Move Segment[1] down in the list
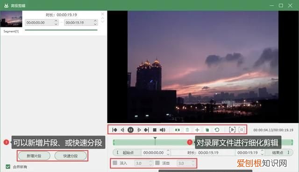299x172 pixels. 103,21
